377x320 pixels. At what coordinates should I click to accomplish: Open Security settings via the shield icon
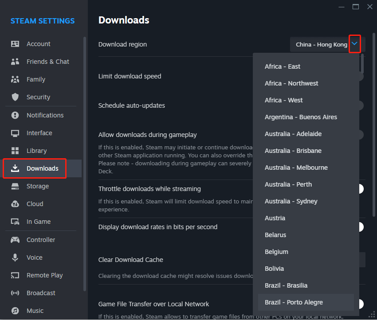[x=15, y=97]
